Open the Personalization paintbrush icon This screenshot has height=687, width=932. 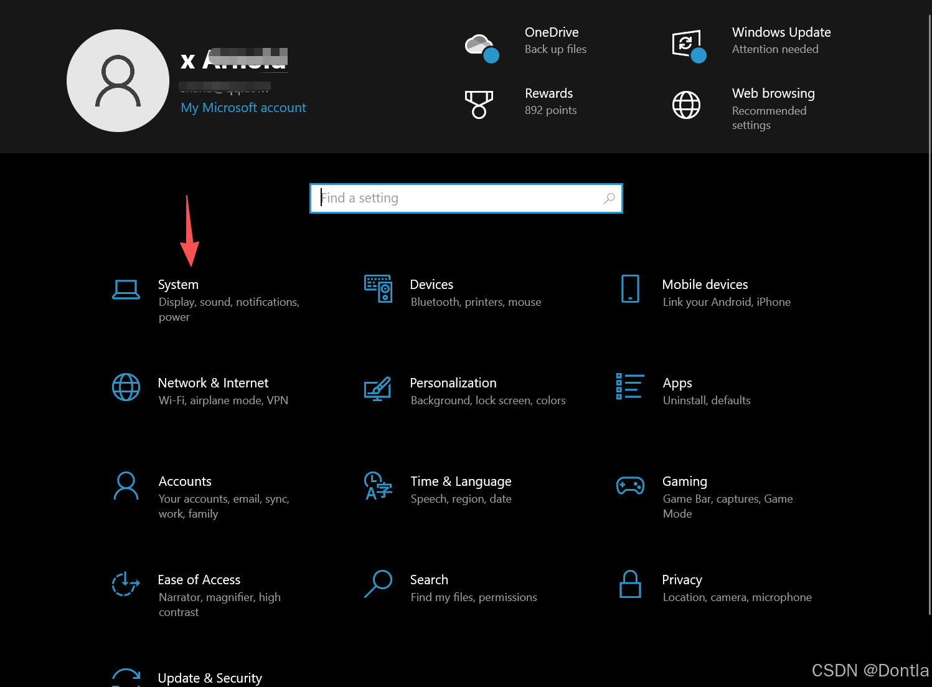[378, 389]
